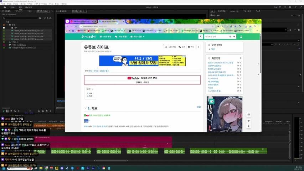Expand the 최근 변경 sidebar chevron
Viewport: 304px width, 171px height.
point(241,58)
